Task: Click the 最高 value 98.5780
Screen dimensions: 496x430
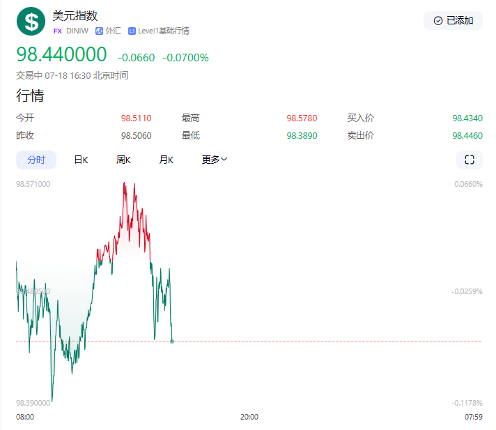Action: click(302, 118)
